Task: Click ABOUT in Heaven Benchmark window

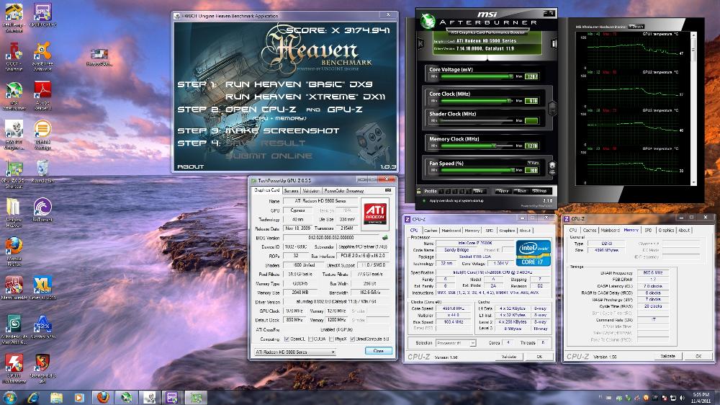Action: tap(190, 166)
